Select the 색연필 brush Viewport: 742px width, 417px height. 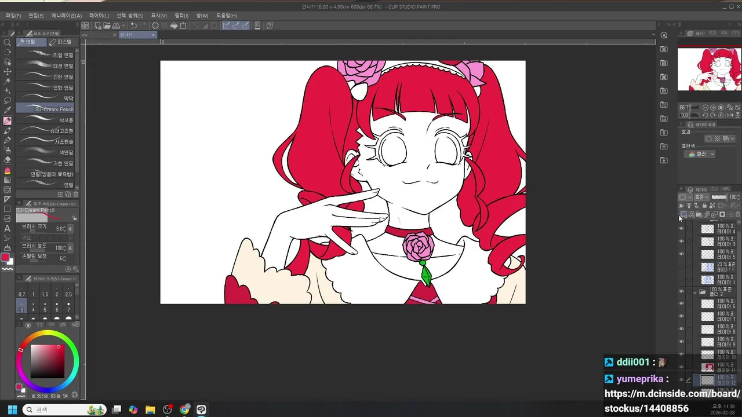pyautogui.click(x=46, y=152)
